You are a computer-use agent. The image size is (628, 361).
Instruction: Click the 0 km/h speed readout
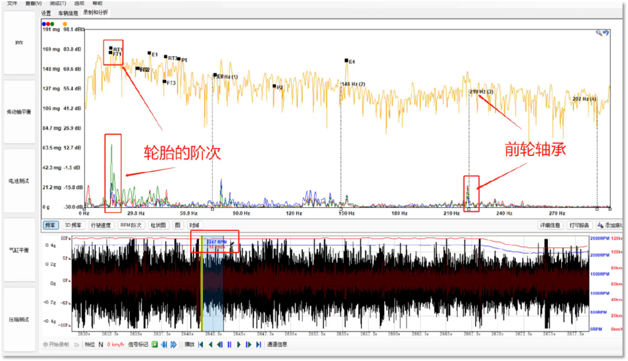(116, 344)
